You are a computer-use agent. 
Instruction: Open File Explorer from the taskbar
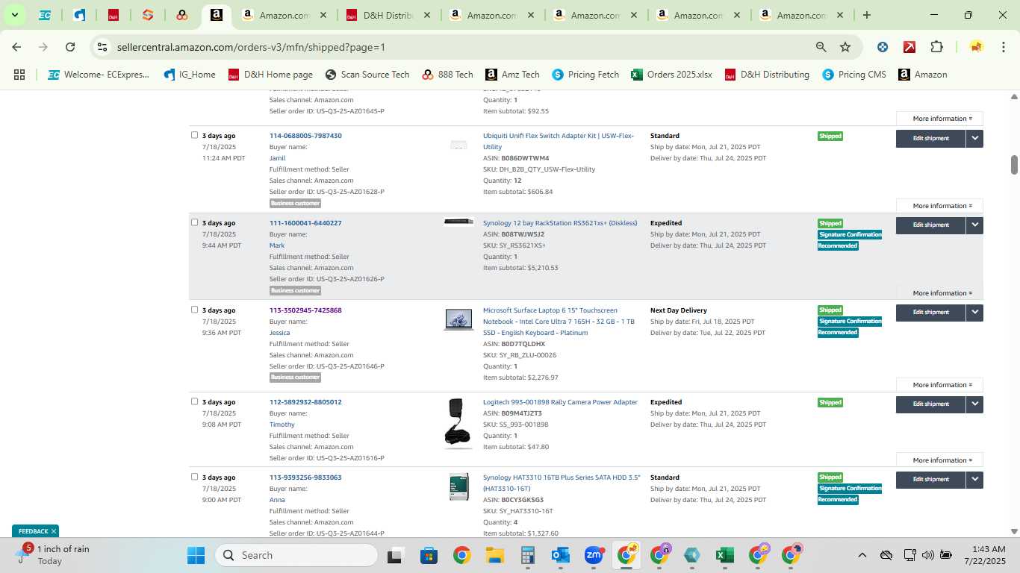pyautogui.click(x=494, y=555)
